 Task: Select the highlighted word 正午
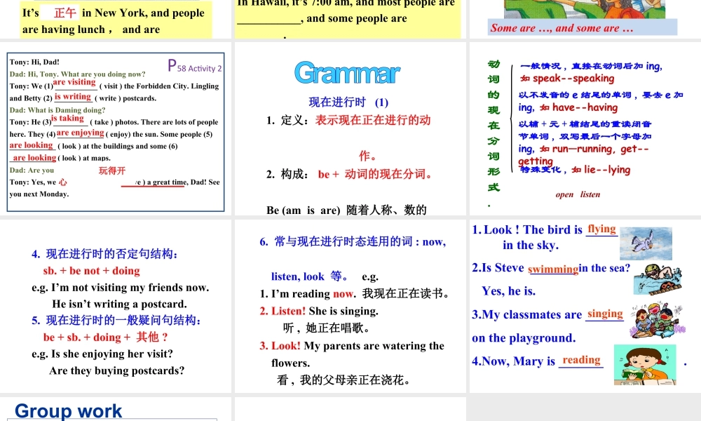tap(66, 12)
